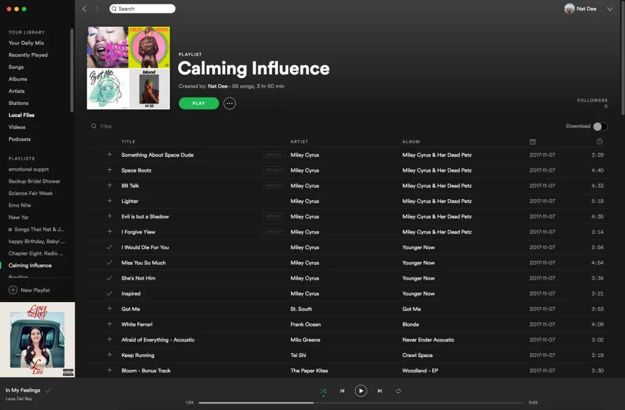Open Backup Bridal Shower playlist
Viewport: 625px width, 410px height.
coord(35,181)
